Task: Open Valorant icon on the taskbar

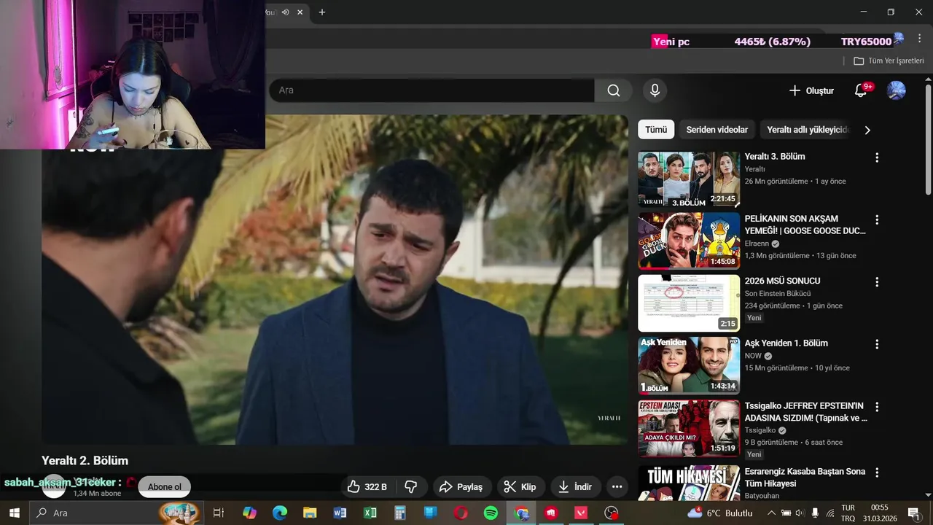Action: coord(581,513)
